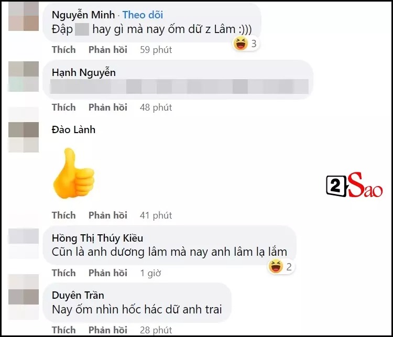This screenshot has height=337, width=393.
Task: Open the Hồng Thị Thúy Kiều profile name
Action: [97, 238]
